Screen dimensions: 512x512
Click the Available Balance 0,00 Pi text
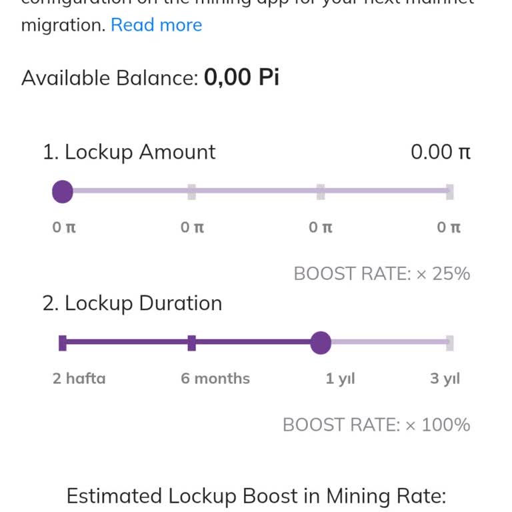(241, 78)
